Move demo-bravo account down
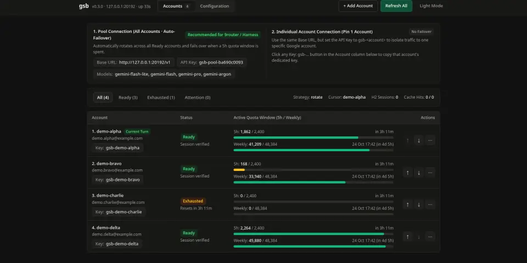This screenshot has width=527, height=263. [419, 173]
